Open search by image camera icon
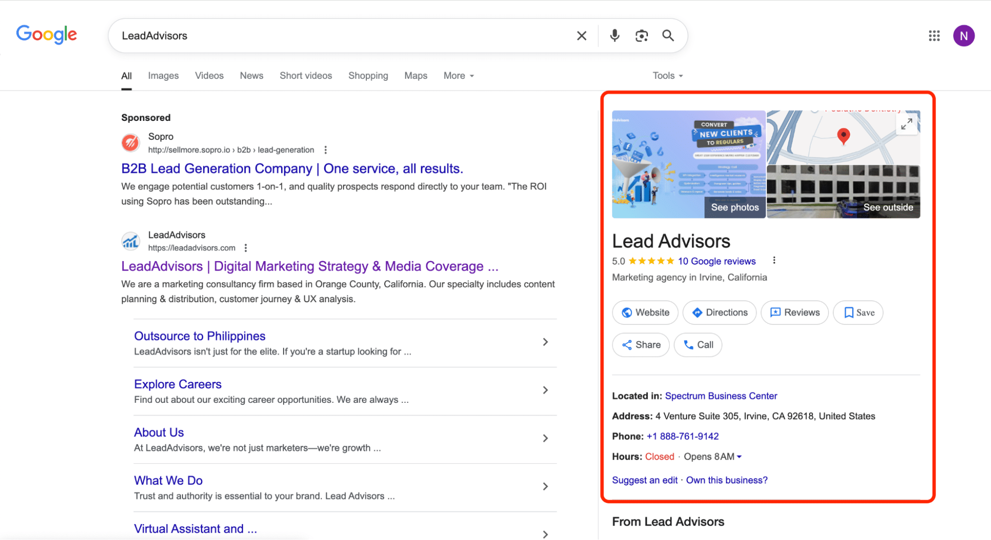 coord(641,36)
